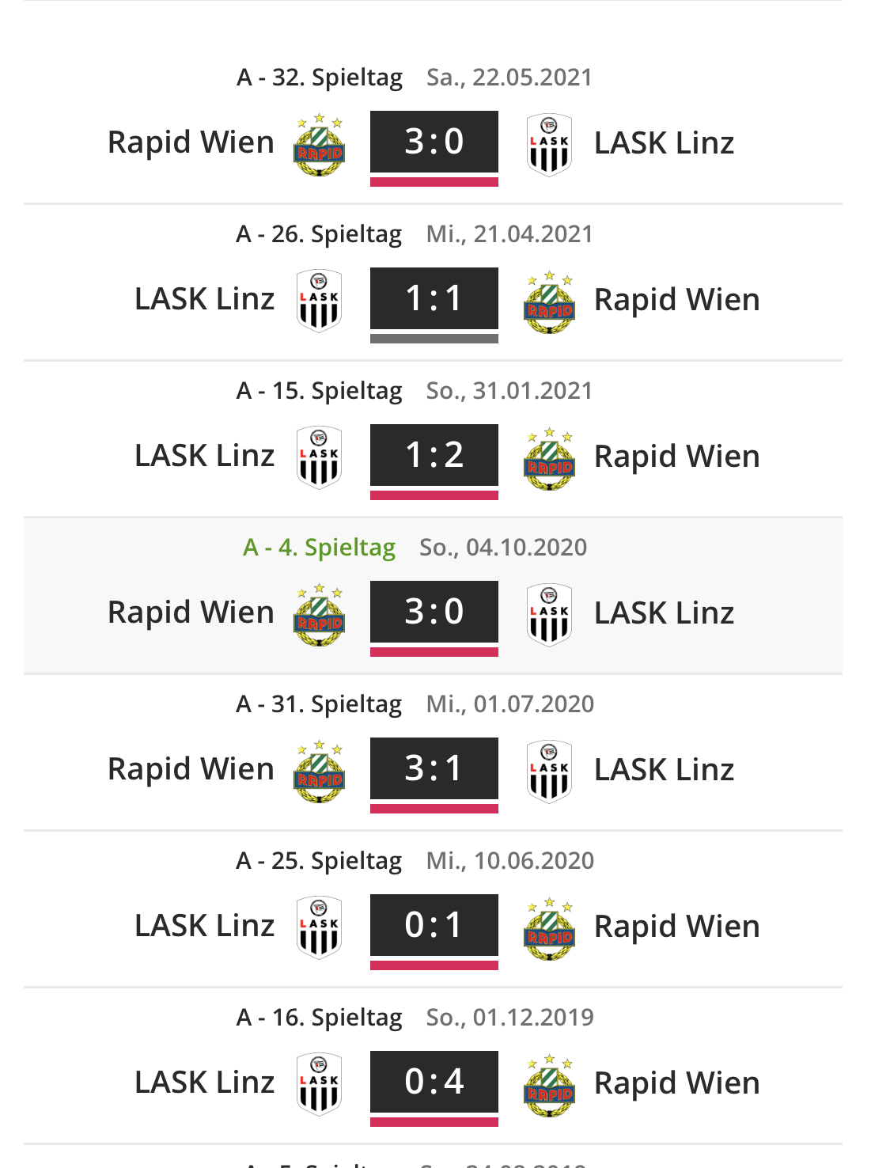The height and width of the screenshot is (1168, 890).
Task: Click Rapid crest in 10.06.2020 match
Action: click(549, 927)
